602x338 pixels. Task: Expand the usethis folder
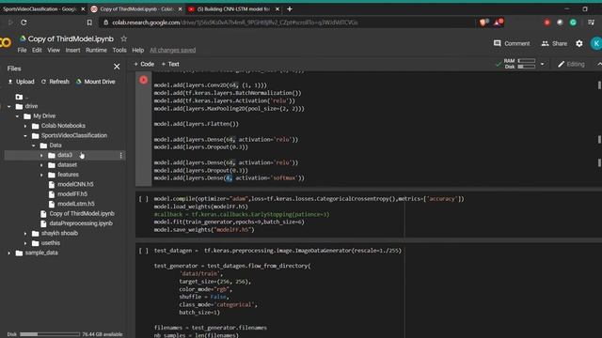point(25,243)
